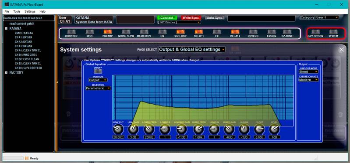Image resolution: width=350 pixels, height=163 pixels.
Task: Open the SYSTEM settings button
Action: coord(333,32)
